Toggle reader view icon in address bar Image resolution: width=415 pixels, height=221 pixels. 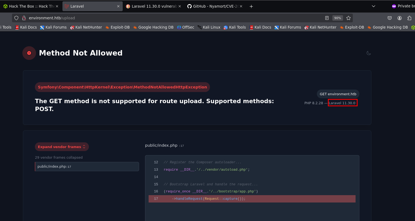[x=327, y=18]
